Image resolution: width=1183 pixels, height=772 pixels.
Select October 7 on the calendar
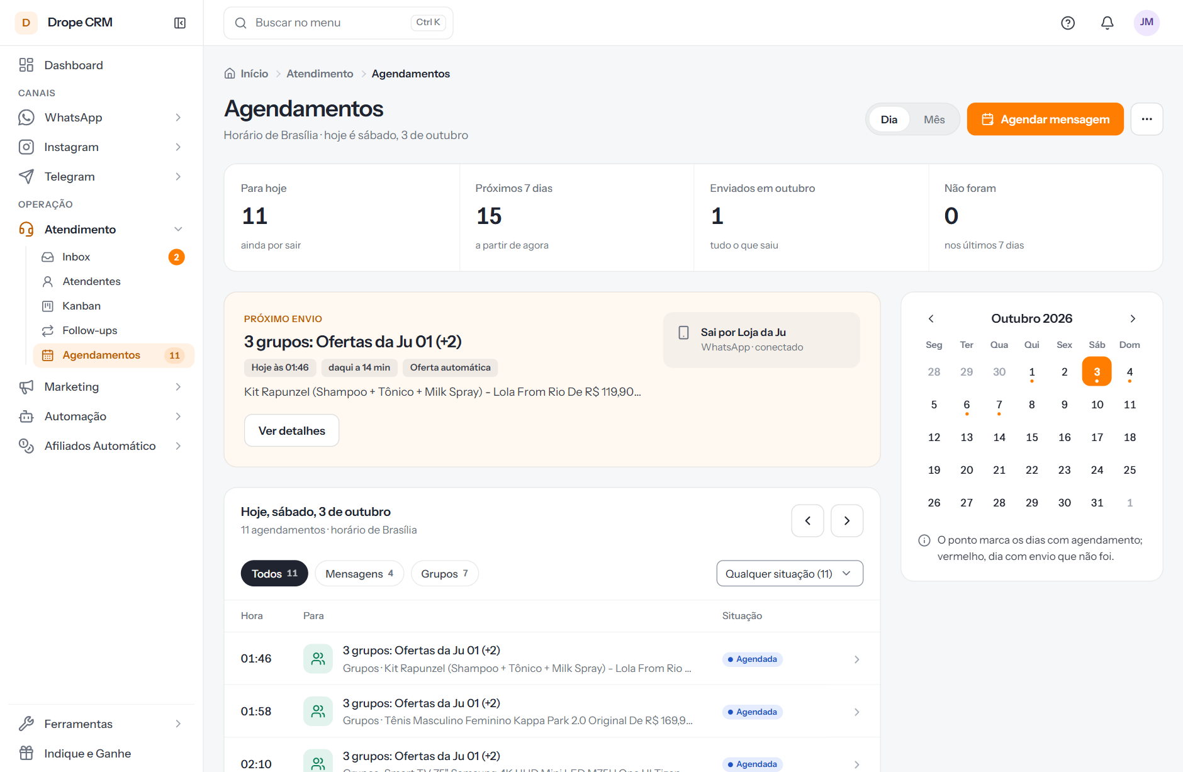point(999,405)
